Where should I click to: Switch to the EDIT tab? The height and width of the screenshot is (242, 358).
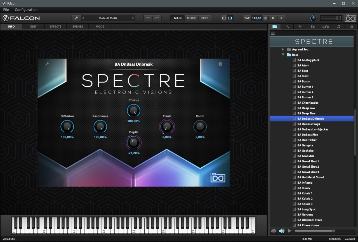click(x=33, y=27)
